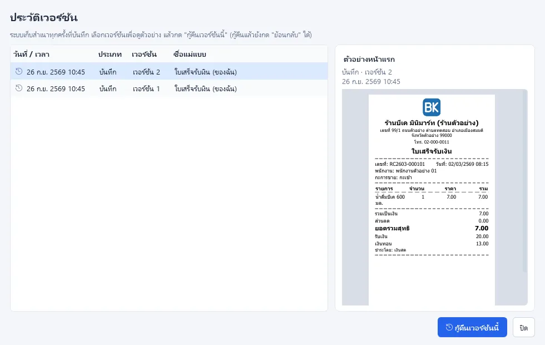Image resolution: width=545 pixels, height=345 pixels.
Task: Click ใบเสร็จรับเงิน title inside the receipt preview
Action: (x=432, y=151)
